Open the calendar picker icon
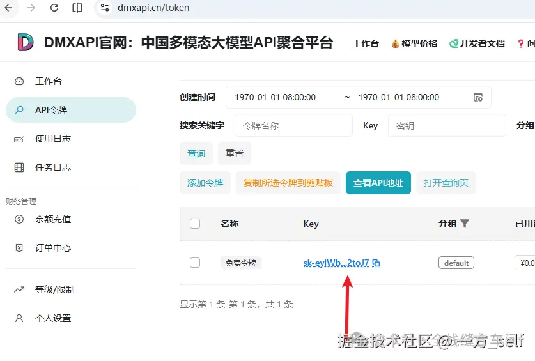 (x=478, y=97)
